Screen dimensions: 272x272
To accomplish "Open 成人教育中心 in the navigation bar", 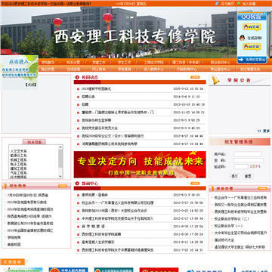I will (x=153, y=69).
